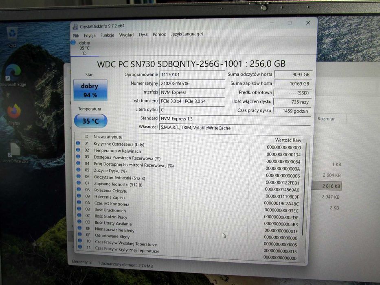The image size is (380, 285).
Task: Click the dobry 94 % health status button
Action: pyautogui.click(x=90, y=90)
